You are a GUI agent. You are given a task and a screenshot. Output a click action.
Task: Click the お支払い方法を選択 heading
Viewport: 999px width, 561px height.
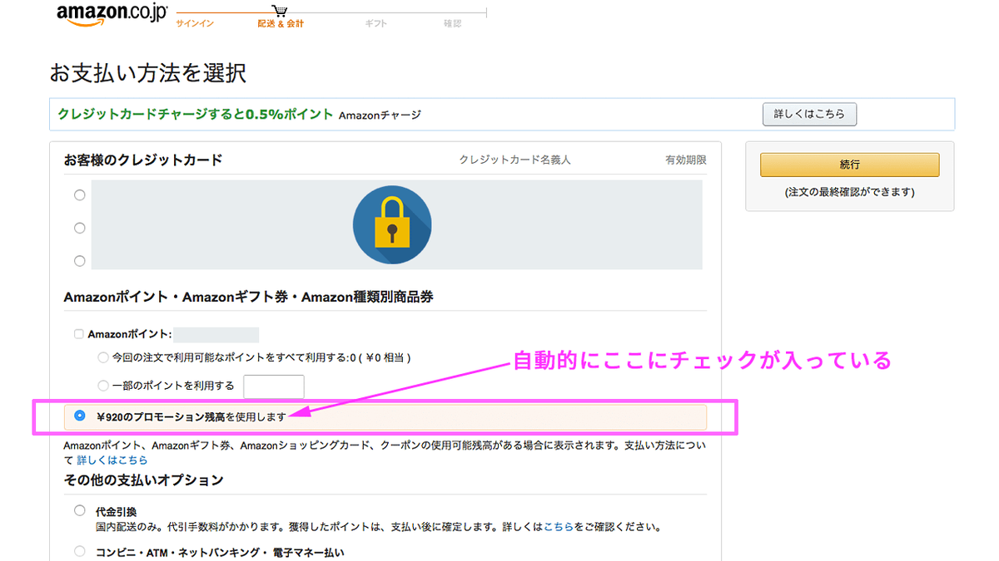point(148,73)
